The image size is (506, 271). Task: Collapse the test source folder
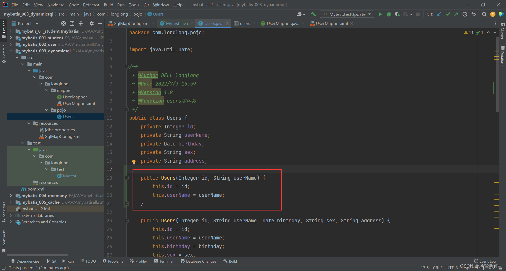(x=23, y=143)
